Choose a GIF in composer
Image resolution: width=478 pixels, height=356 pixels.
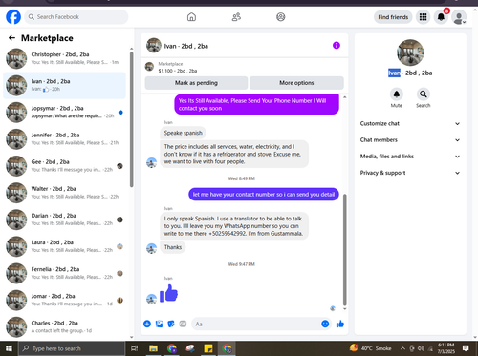click(x=183, y=324)
